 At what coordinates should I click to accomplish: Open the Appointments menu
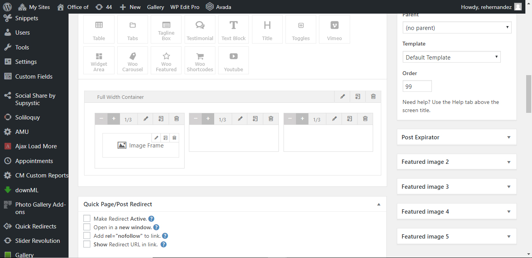[34, 161]
